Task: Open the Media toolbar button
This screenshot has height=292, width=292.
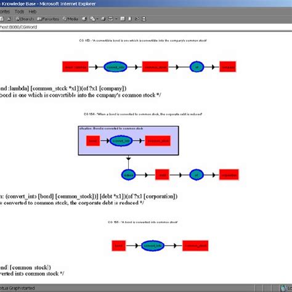Action: point(70,19)
